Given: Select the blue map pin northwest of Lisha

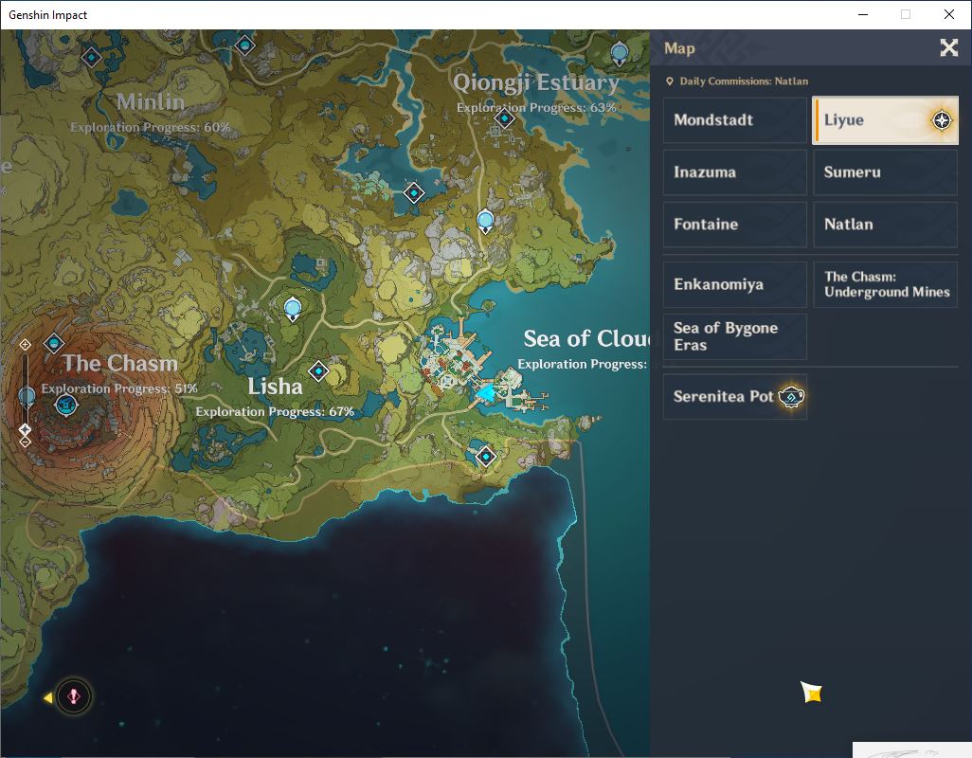Looking at the screenshot, I should click(293, 309).
